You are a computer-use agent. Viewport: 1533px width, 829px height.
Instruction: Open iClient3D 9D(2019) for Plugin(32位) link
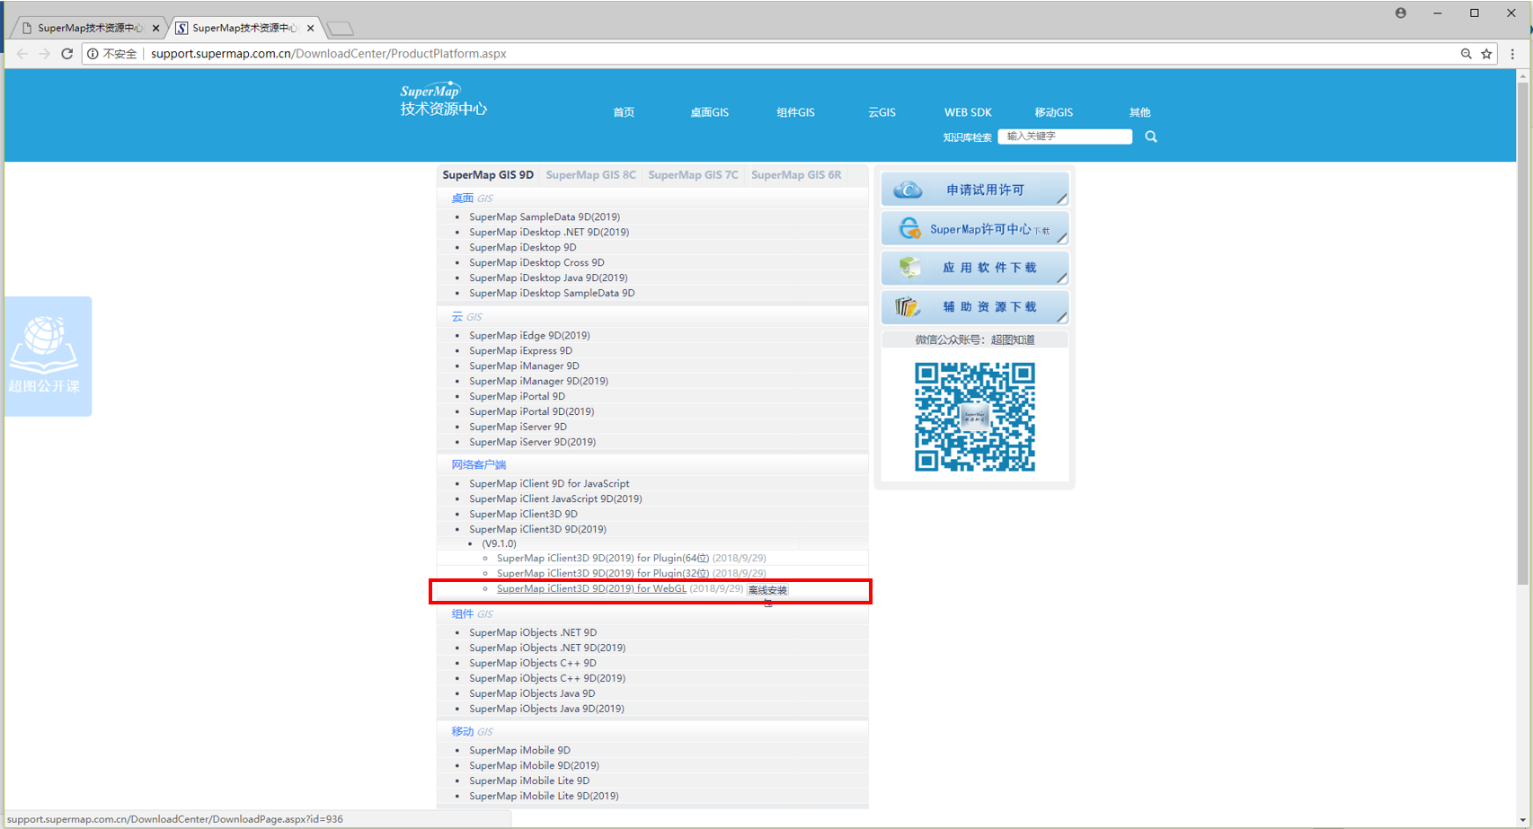tap(603, 573)
